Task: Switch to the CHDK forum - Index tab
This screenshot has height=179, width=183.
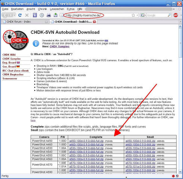Action: (x=25, y=22)
